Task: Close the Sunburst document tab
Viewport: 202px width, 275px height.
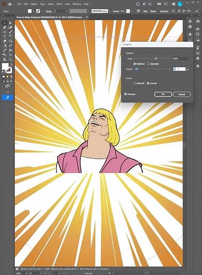Action: pyautogui.click(x=87, y=17)
